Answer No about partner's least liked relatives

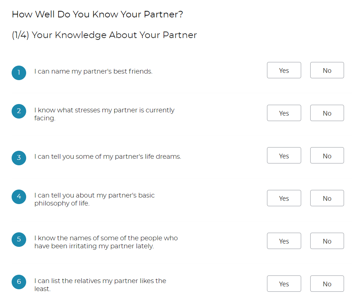click(327, 283)
